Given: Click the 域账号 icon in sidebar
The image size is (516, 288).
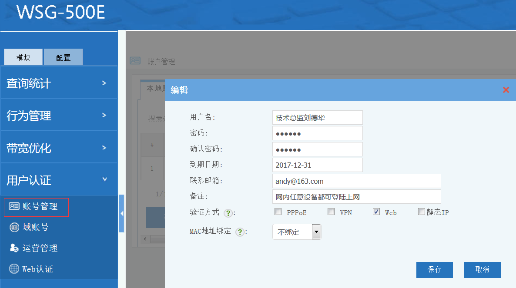Looking at the screenshot, I should coord(14,227).
